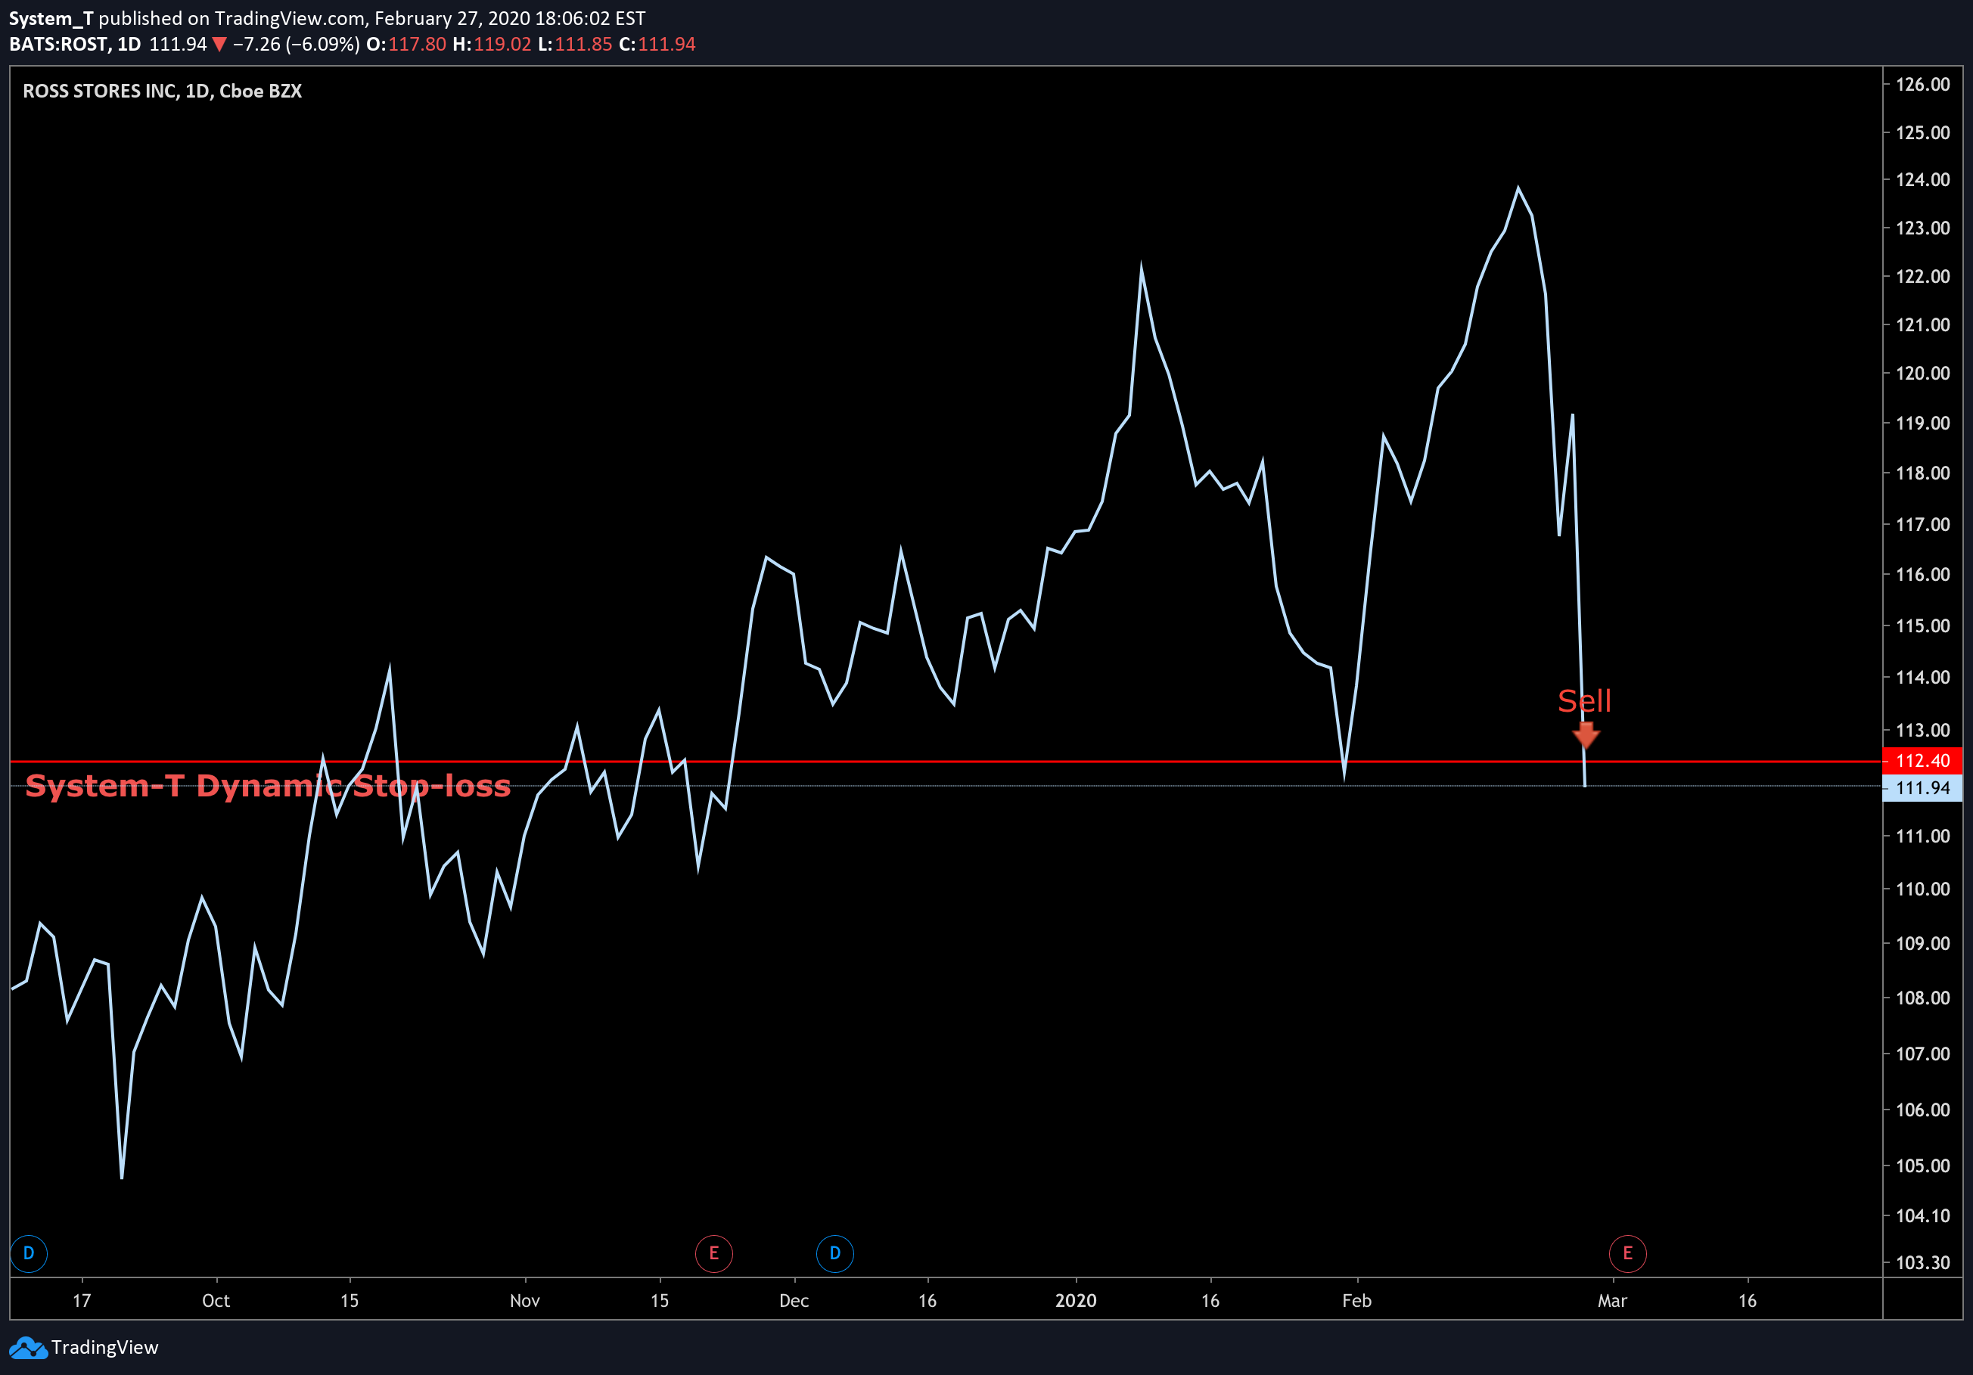The image size is (1973, 1375).
Task: Click the 'Mar' date axis label
Action: 1612,1300
